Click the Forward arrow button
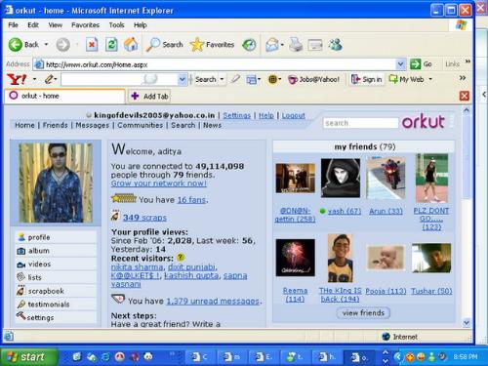The width and height of the screenshot is (488, 366). pos(62,45)
